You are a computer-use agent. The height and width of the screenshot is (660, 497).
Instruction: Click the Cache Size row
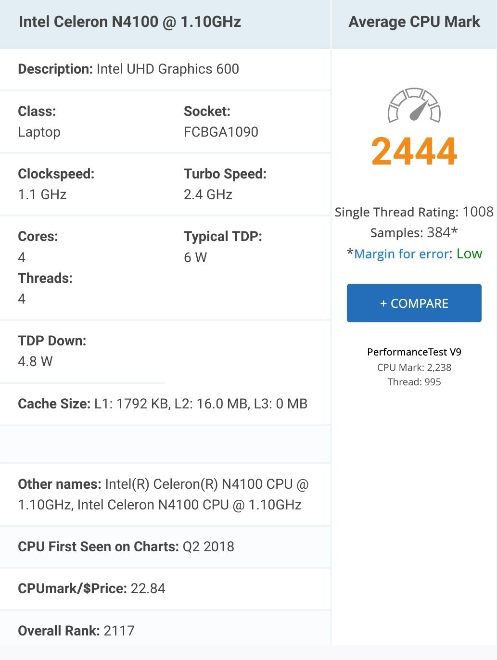coord(165,404)
